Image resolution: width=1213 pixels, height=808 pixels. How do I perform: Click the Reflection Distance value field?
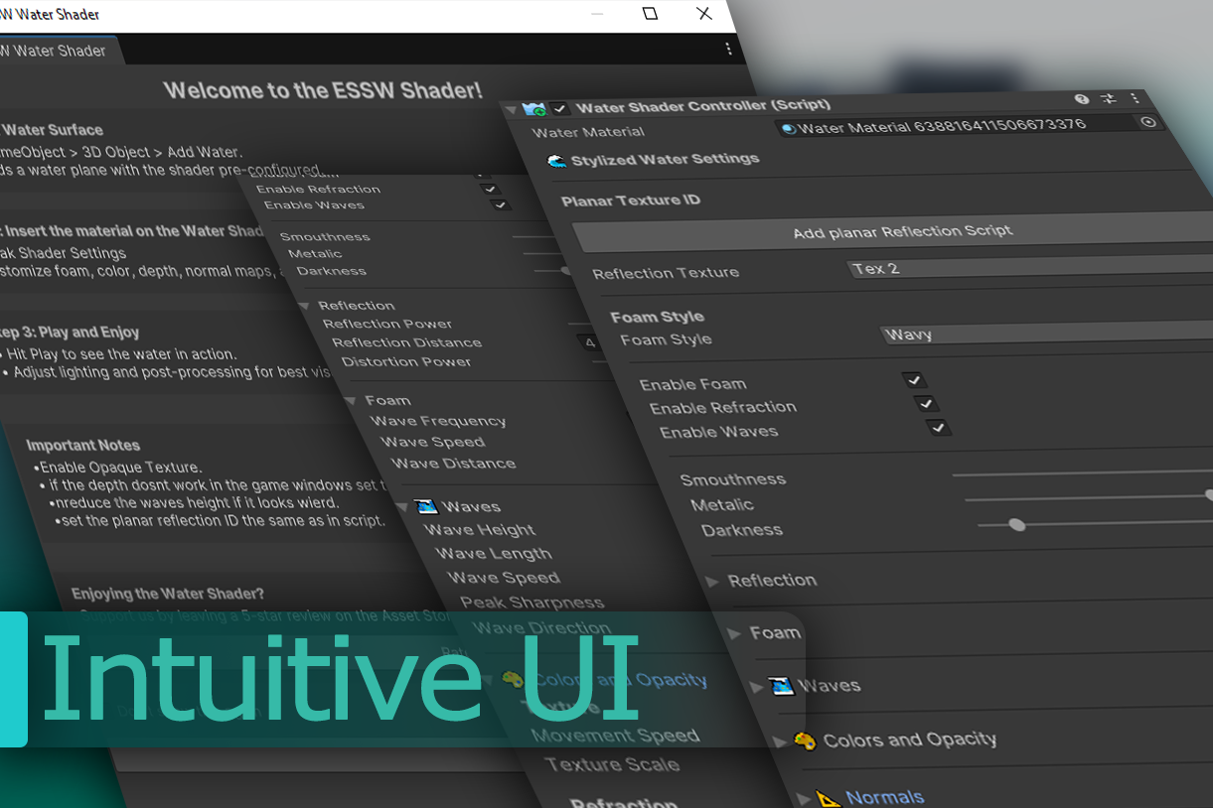pos(589,342)
